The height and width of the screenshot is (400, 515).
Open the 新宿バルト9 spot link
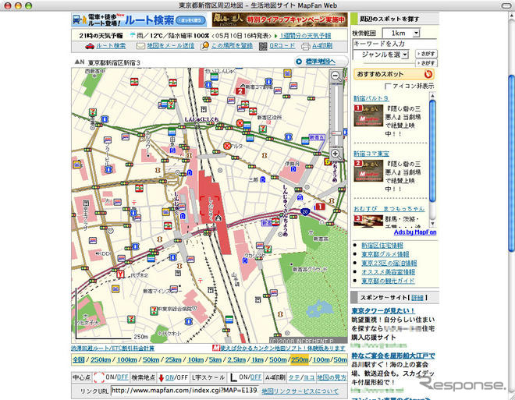click(371, 98)
